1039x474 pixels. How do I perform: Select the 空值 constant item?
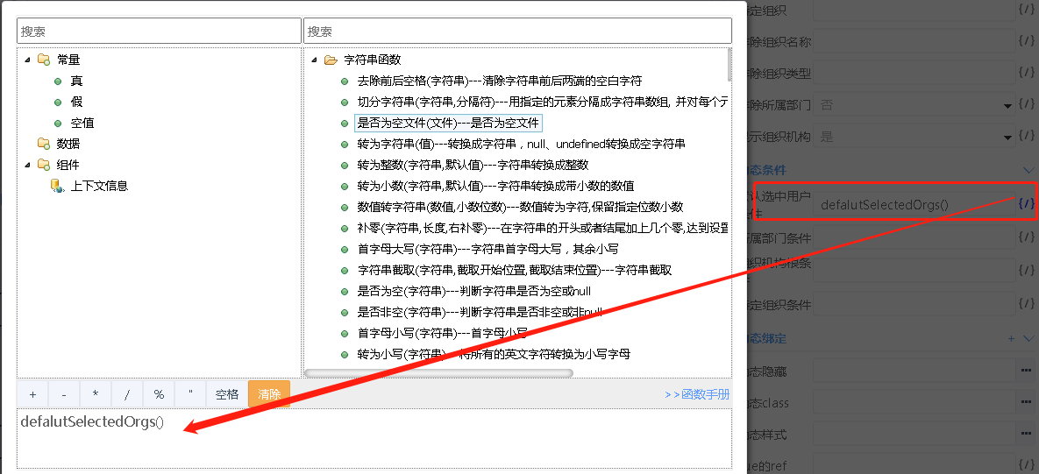(x=82, y=123)
